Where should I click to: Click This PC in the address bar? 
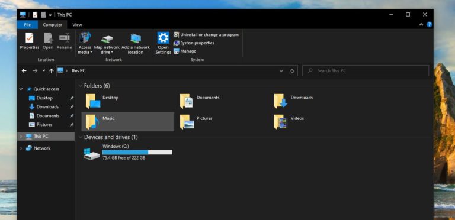click(x=78, y=70)
